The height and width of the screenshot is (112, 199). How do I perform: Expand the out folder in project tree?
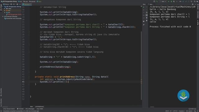click(5, 11)
